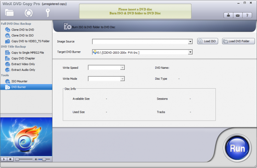
Task: Click Copy DVD Chapter icon
Action: coord(8,59)
